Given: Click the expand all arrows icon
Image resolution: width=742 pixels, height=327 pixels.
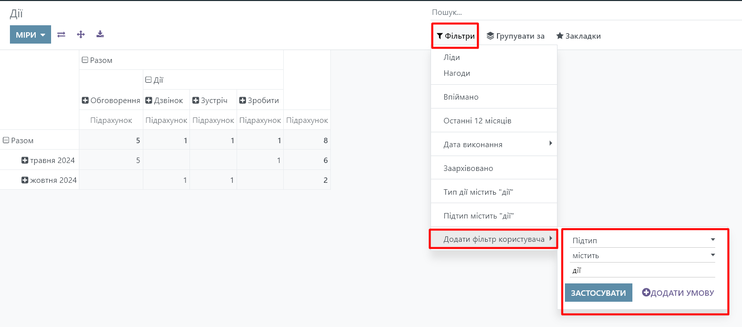Looking at the screenshot, I should coord(81,35).
